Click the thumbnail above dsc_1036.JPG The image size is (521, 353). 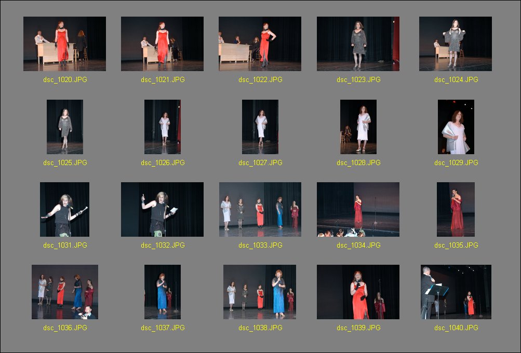coord(65,292)
